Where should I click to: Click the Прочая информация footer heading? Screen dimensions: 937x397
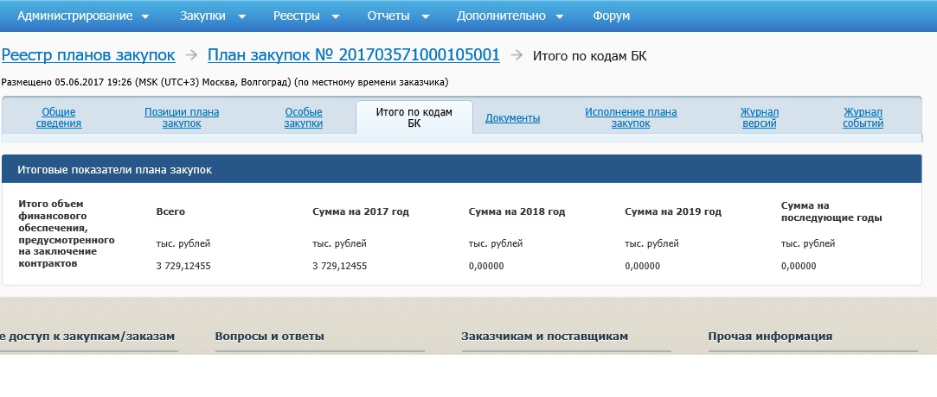click(769, 337)
